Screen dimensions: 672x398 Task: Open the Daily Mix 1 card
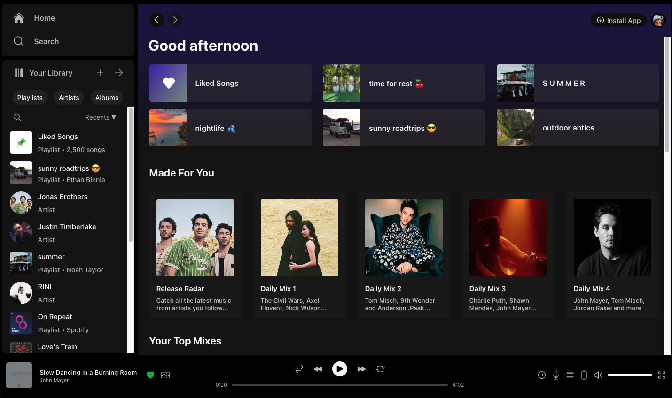click(299, 255)
